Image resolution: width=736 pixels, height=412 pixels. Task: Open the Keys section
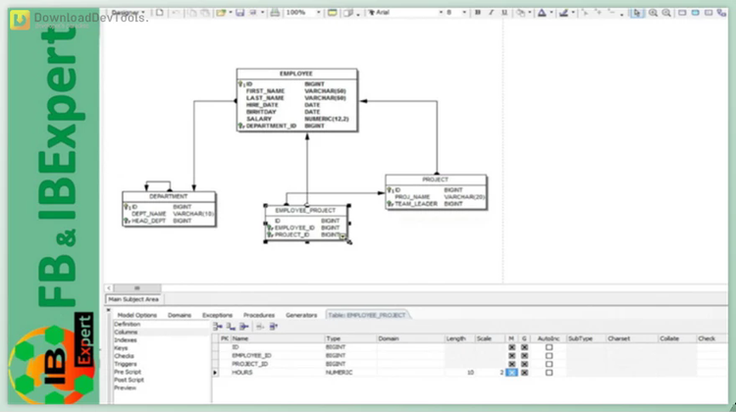pos(121,348)
